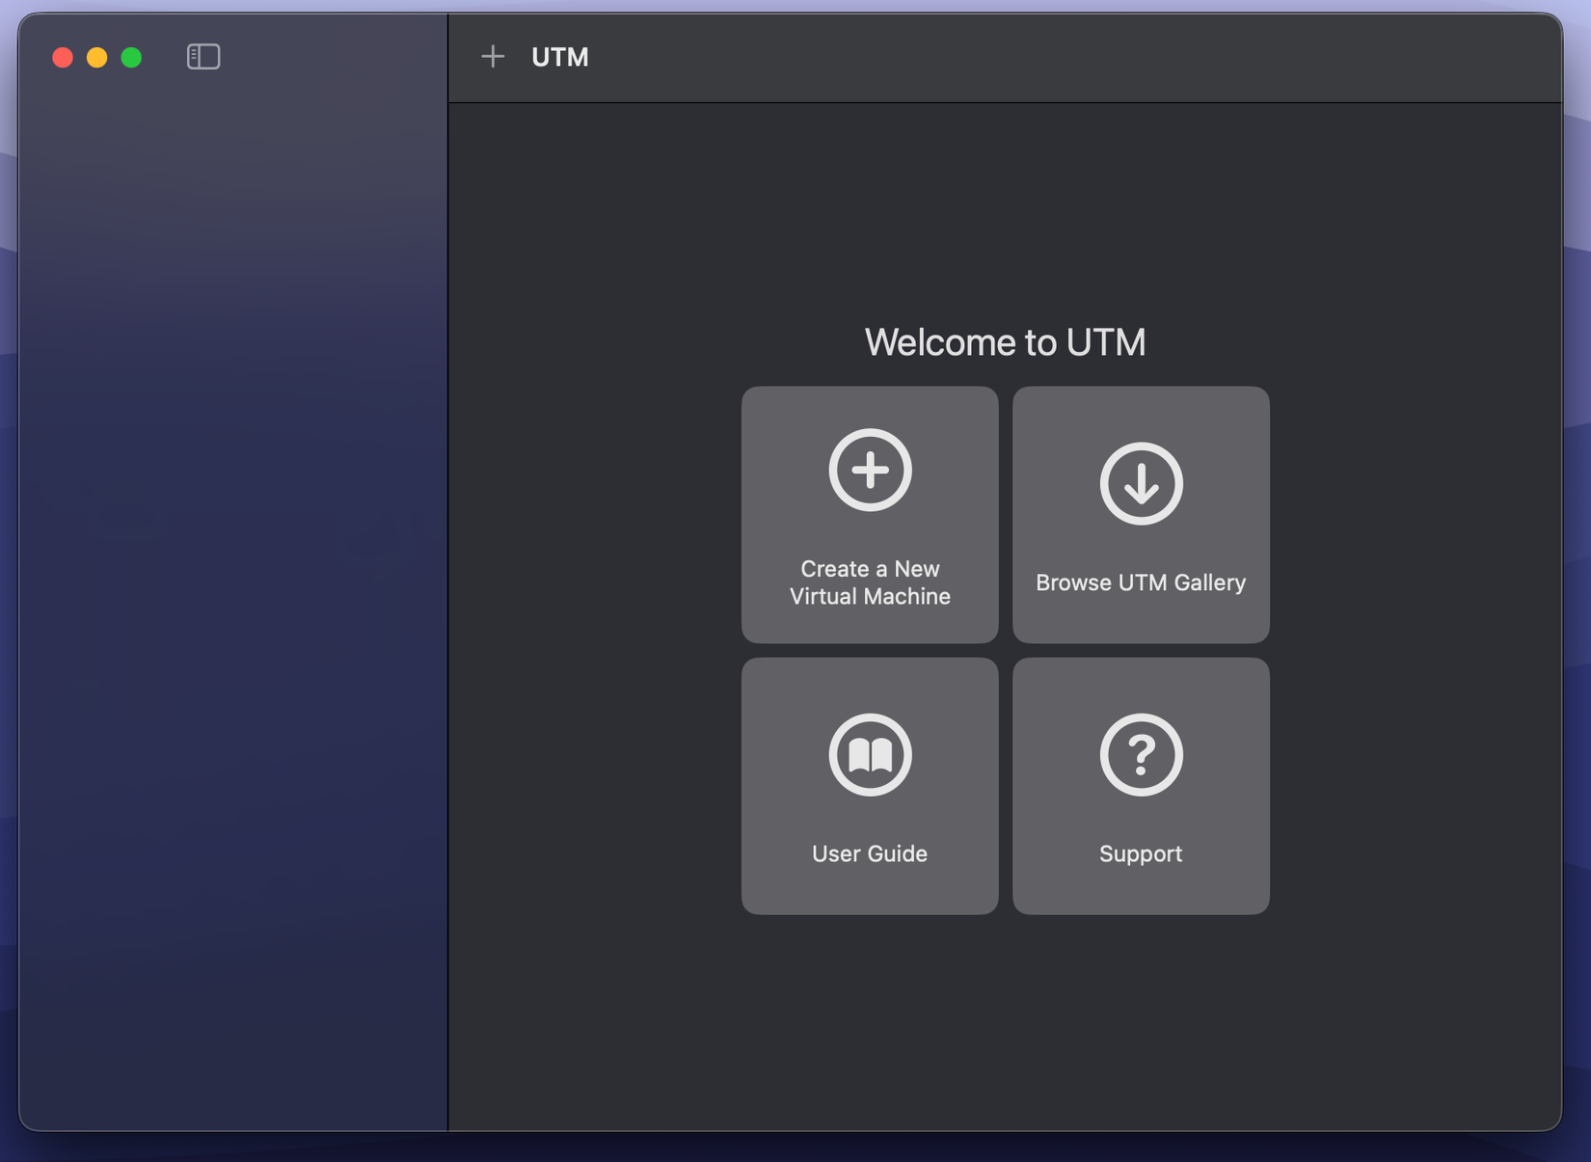This screenshot has width=1591, height=1162.
Task: Click the UTM window title
Action: tap(558, 57)
